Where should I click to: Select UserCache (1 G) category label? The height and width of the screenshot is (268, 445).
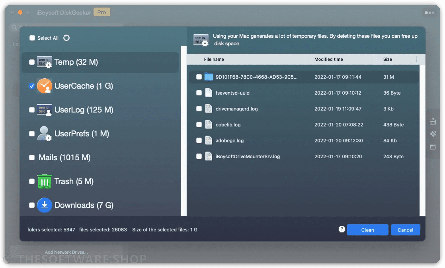pos(84,85)
